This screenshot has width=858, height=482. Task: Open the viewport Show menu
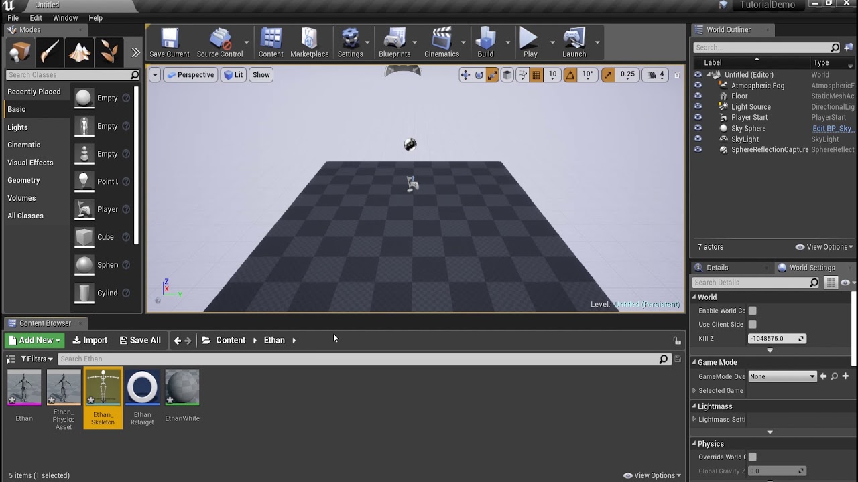click(261, 75)
